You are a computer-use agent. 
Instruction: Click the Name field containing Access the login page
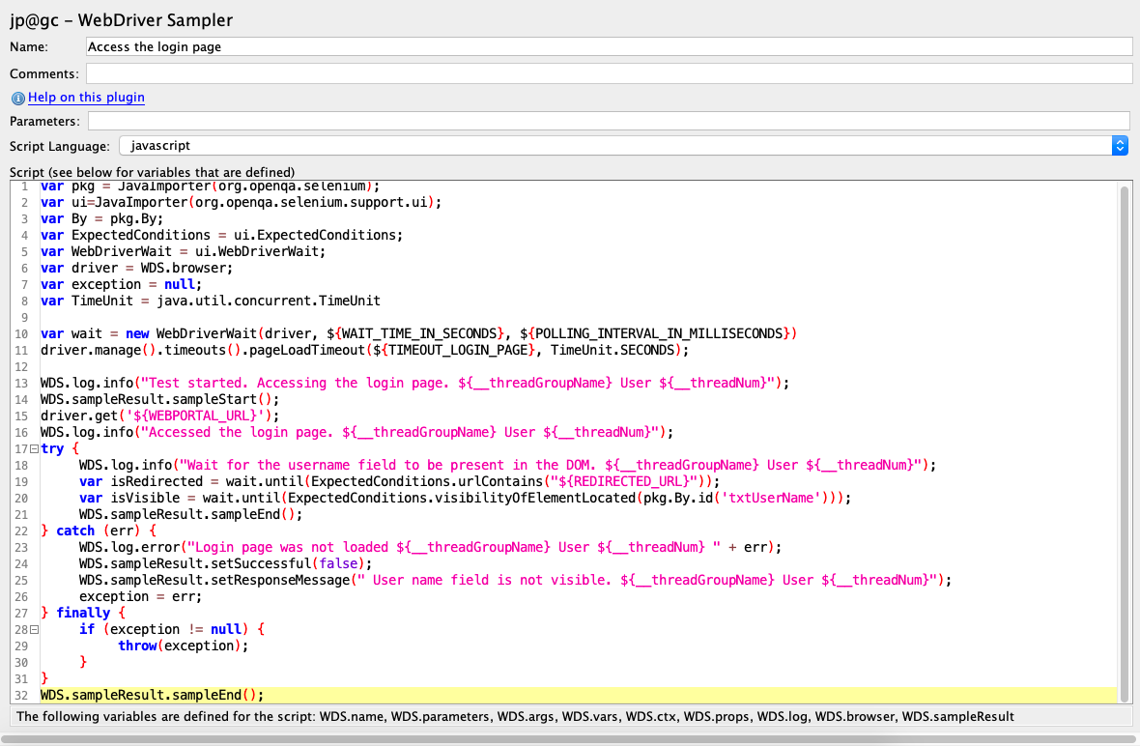point(609,46)
